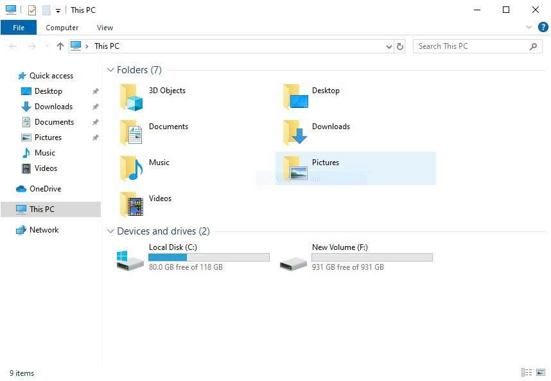The height and width of the screenshot is (381, 551).
Task: Switch to large icons view in status bar
Action: (540, 373)
